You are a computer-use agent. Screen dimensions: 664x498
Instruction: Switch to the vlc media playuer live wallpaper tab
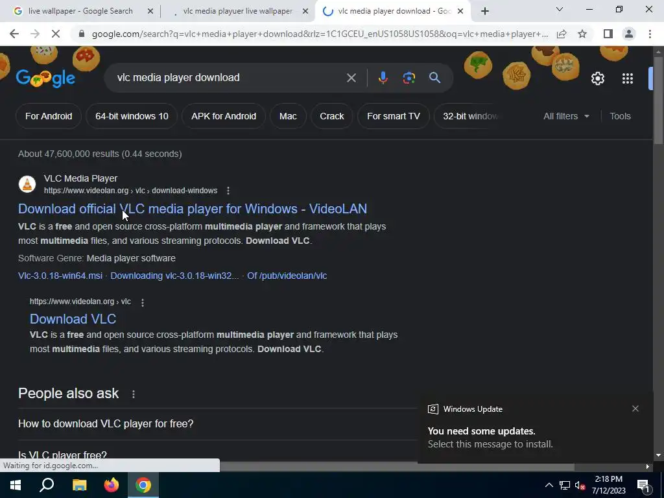(x=237, y=11)
